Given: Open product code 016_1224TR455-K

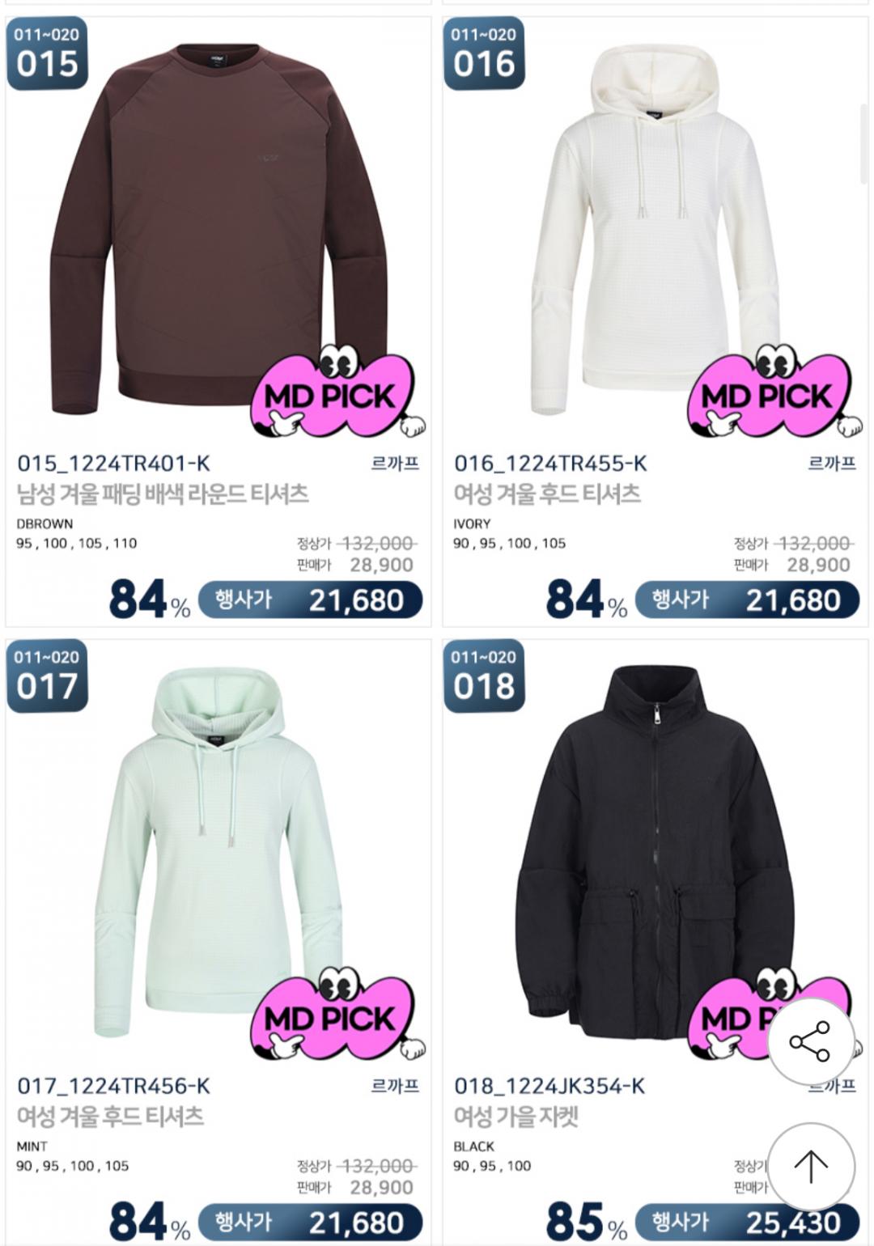Looking at the screenshot, I should coord(550,464).
